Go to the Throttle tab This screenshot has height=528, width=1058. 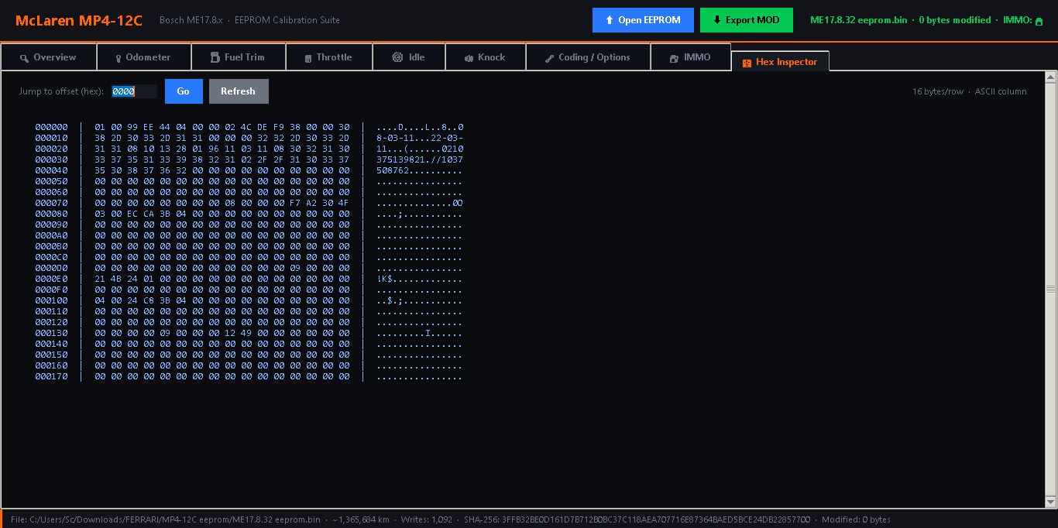tap(329, 57)
